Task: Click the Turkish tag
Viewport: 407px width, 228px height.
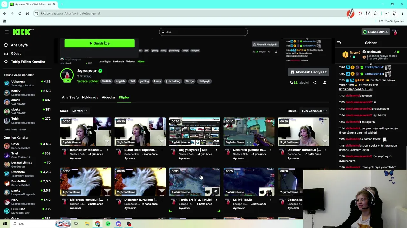Action: click(106, 81)
